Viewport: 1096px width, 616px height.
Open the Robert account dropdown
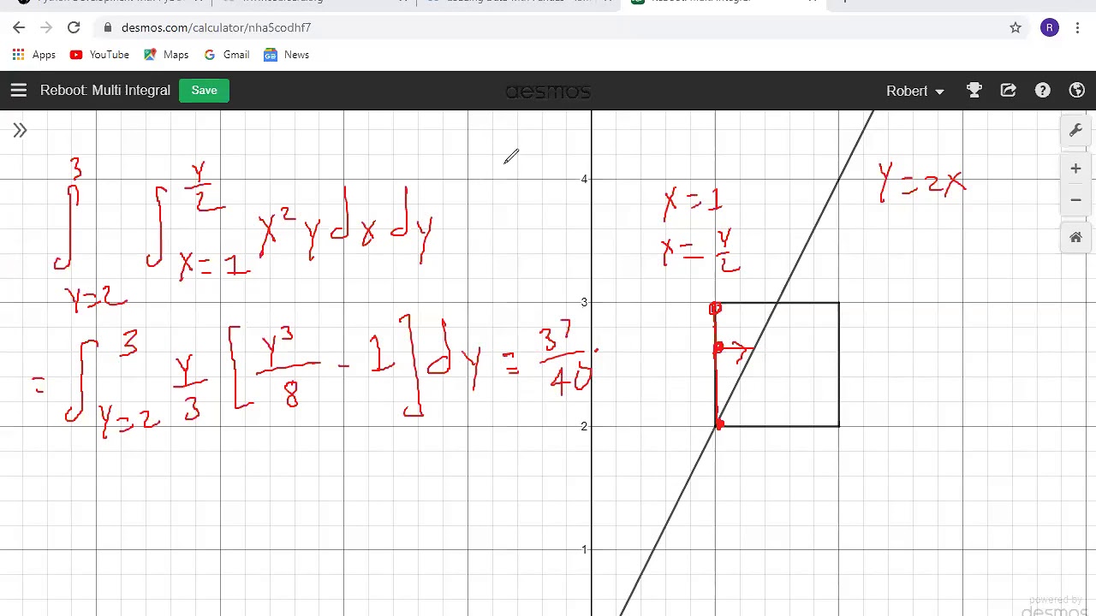[914, 91]
